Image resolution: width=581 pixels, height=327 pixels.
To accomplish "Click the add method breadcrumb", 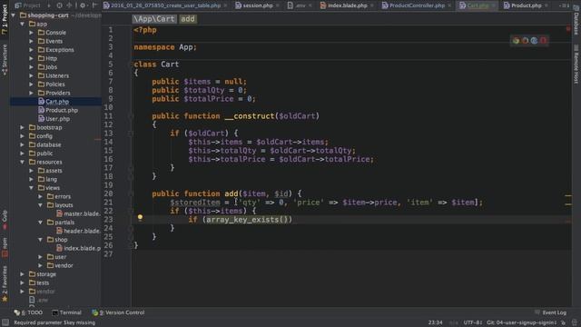I will click(188, 19).
